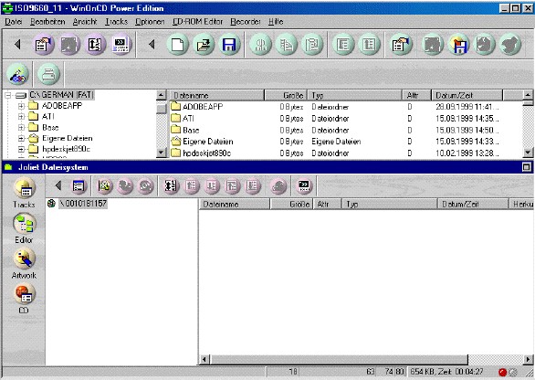Viewport: 535px width, 380px height.
Task: Sort upper file list by Dateiname column
Action: click(217, 95)
